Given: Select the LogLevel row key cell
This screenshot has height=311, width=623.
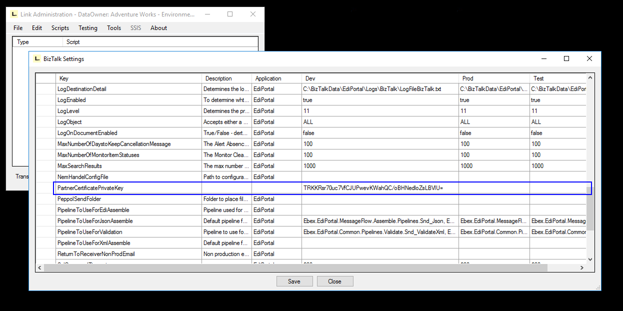Looking at the screenshot, I should pyautogui.click(x=128, y=111).
